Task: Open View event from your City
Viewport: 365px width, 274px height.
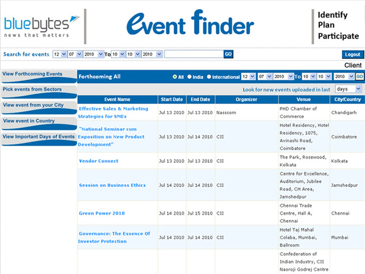Action: coord(39,108)
